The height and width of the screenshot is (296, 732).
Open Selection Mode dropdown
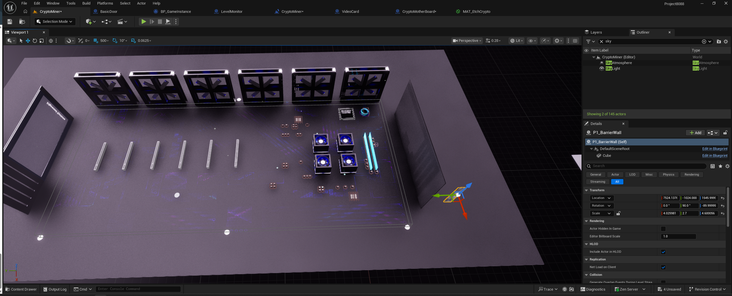tap(55, 22)
